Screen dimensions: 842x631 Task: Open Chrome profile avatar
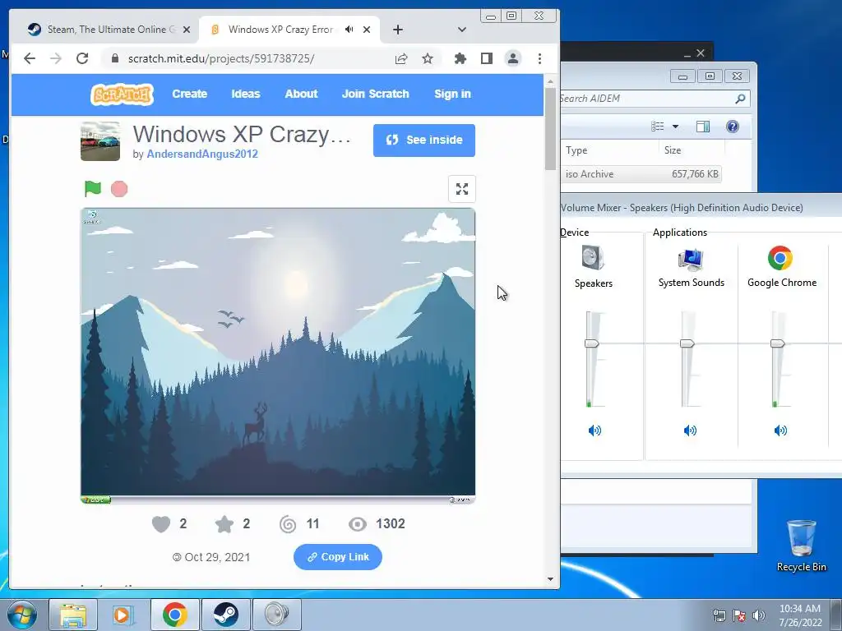click(x=513, y=58)
